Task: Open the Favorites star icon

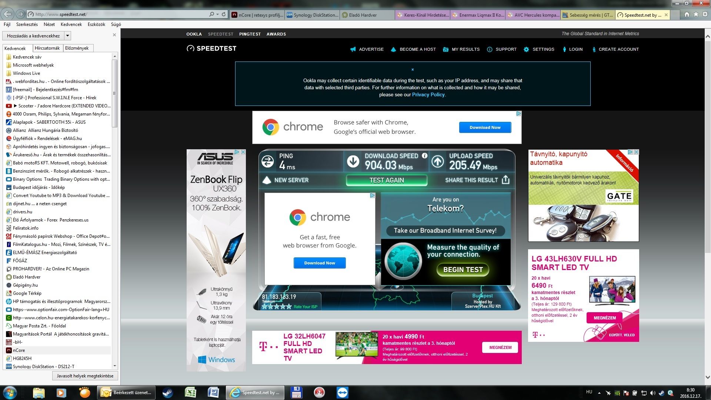Action: (696, 14)
